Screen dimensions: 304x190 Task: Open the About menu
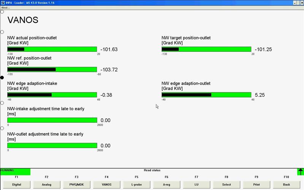(5, 8)
